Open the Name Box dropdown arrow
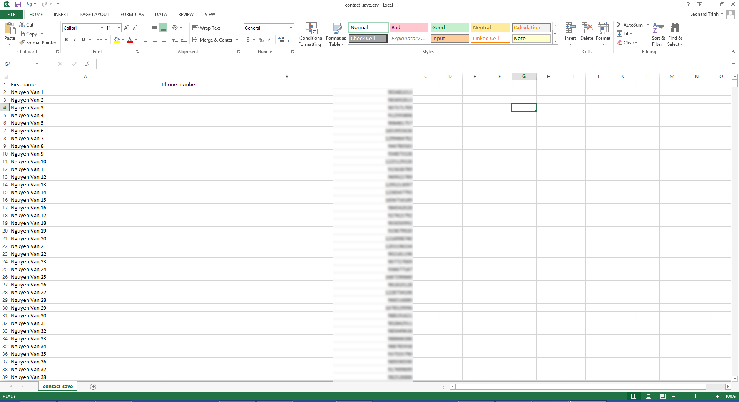 pyautogui.click(x=37, y=64)
